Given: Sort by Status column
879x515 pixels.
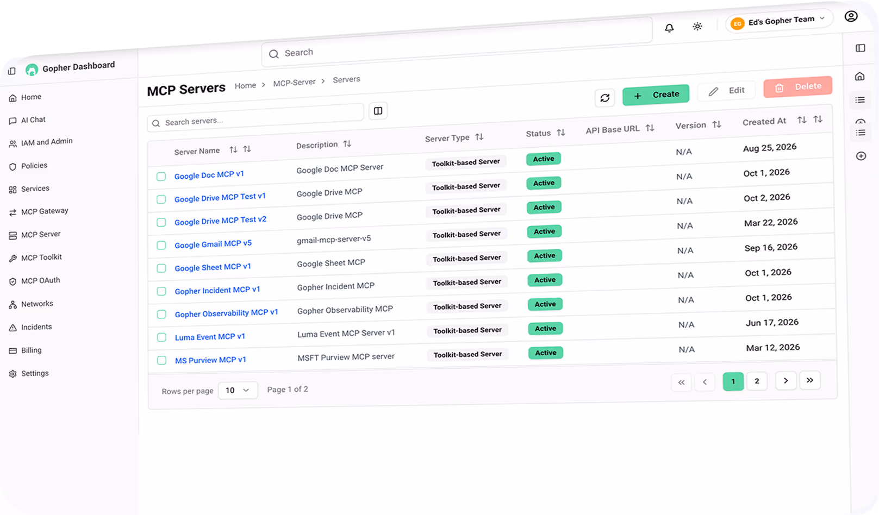Looking at the screenshot, I should point(561,133).
